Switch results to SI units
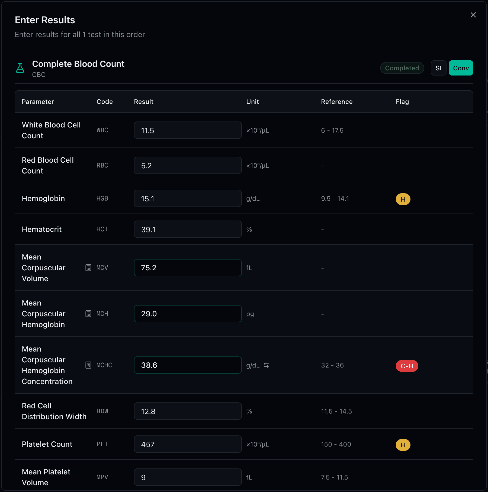 point(438,68)
